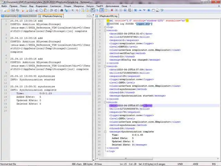Switch to the plugin.config tab

[x=9, y=16]
